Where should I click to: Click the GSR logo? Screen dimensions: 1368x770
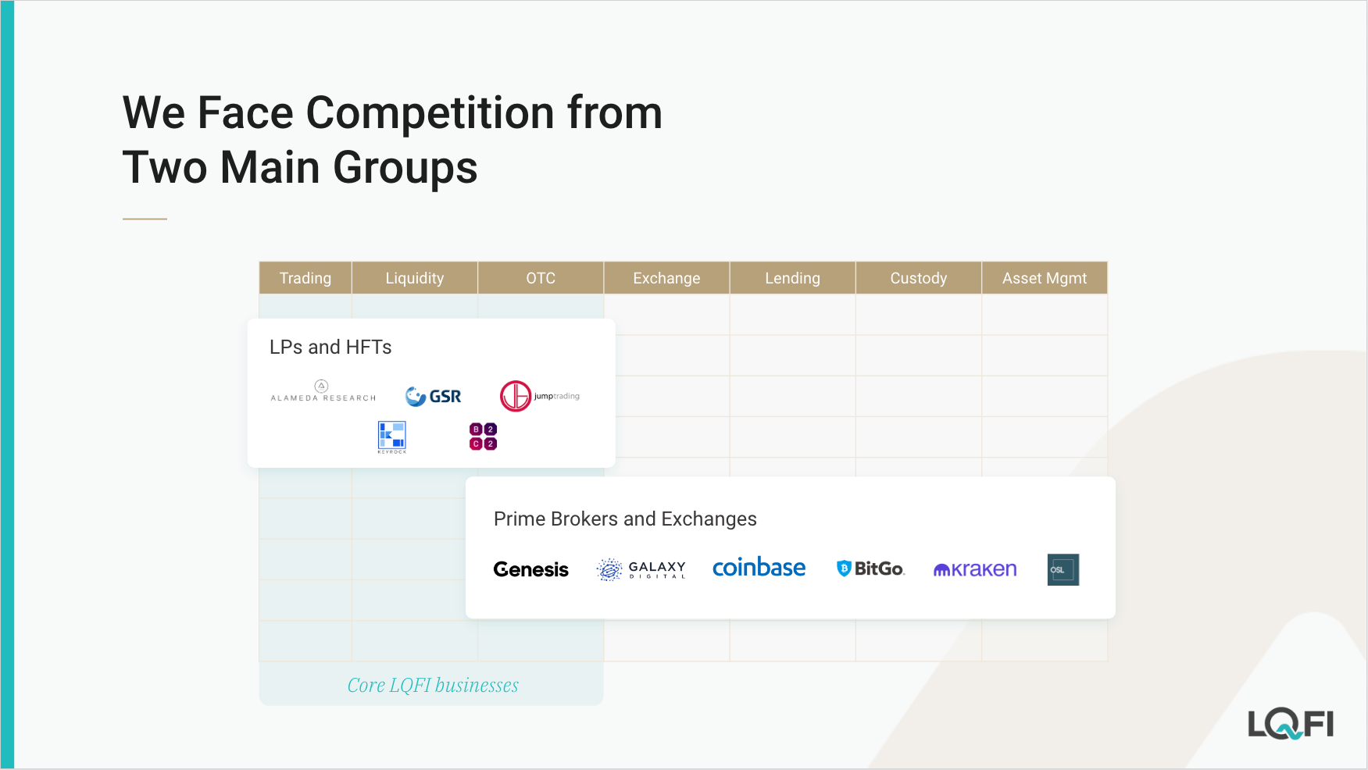(434, 396)
